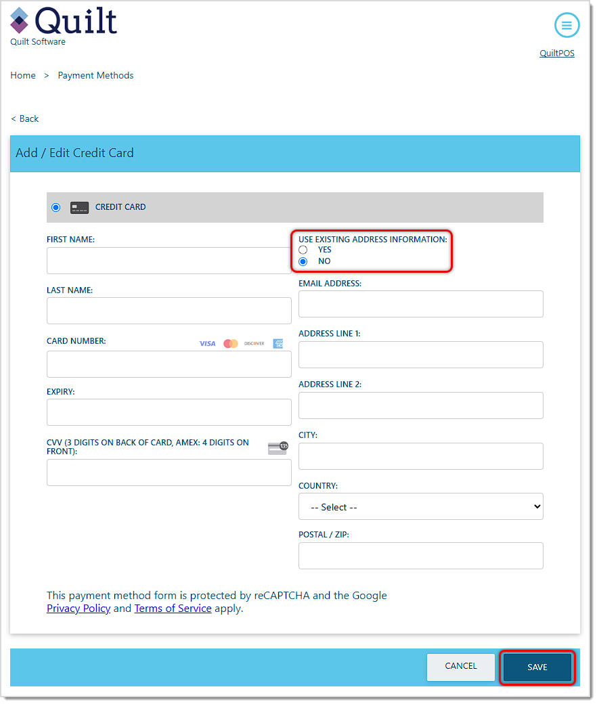Open Payment Methods breadcrumb
The image size is (597, 704).
pos(96,75)
